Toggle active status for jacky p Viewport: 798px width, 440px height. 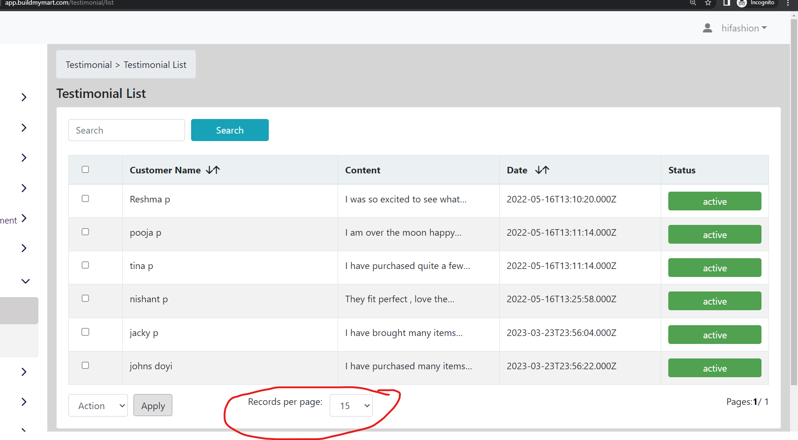pos(715,335)
